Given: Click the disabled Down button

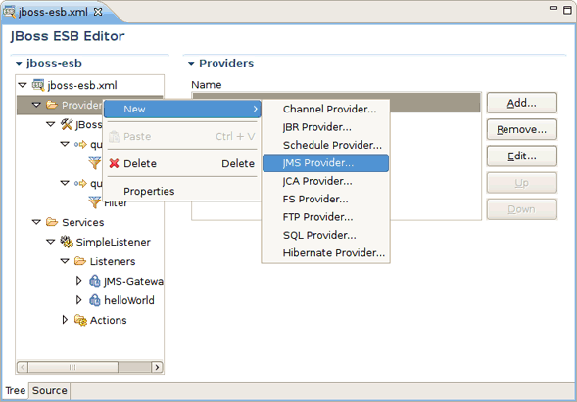Looking at the screenshot, I should [522, 209].
